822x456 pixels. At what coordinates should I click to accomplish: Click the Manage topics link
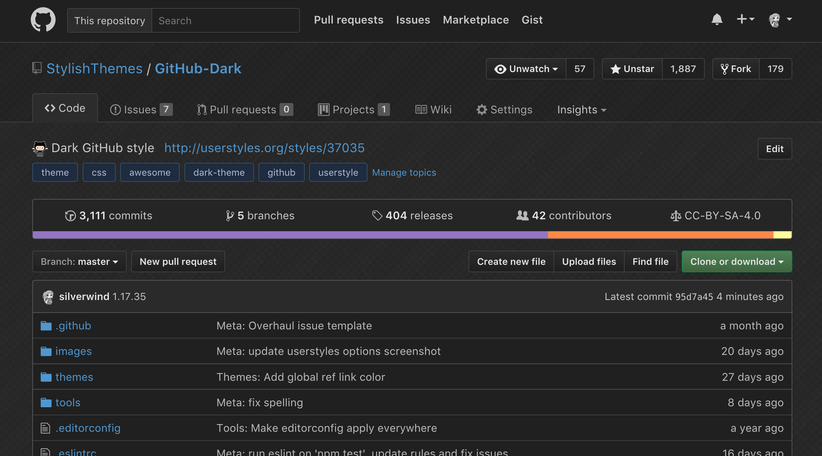tap(404, 172)
